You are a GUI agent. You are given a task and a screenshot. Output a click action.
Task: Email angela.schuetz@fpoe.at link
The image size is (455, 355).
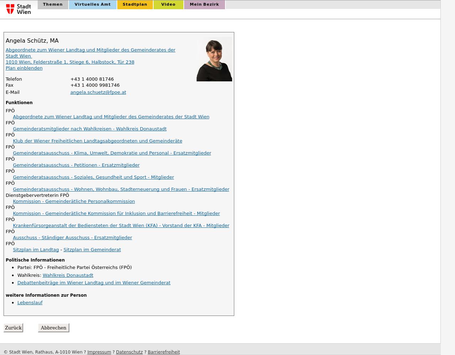[98, 92]
